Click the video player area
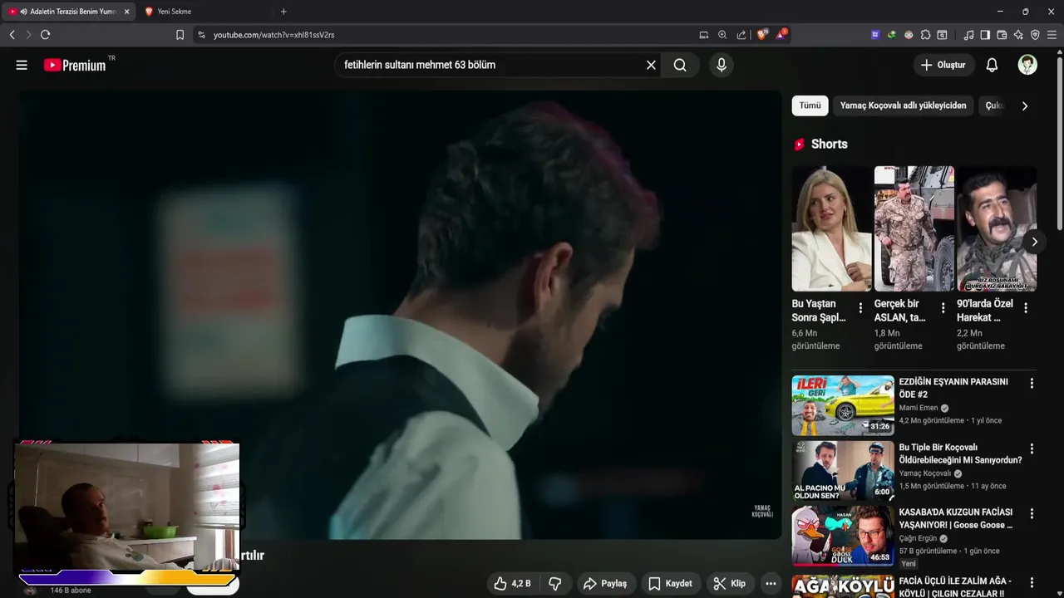Screen dimensions: 1064x598 tap(400, 315)
